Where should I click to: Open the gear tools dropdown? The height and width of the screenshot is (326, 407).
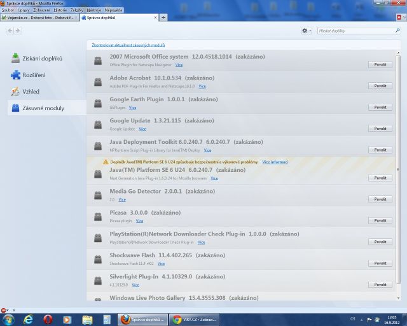pyautogui.click(x=307, y=31)
